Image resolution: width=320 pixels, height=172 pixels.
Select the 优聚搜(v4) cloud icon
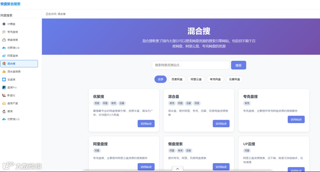4,48
